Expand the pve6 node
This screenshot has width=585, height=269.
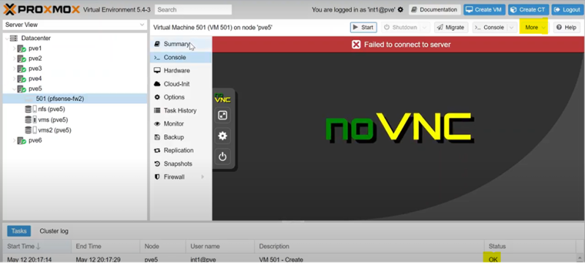pos(14,140)
